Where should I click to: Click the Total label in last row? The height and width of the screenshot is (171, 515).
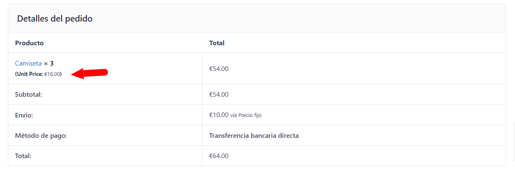click(x=23, y=156)
